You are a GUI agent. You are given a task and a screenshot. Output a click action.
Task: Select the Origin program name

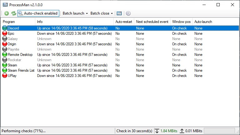[x=12, y=44]
